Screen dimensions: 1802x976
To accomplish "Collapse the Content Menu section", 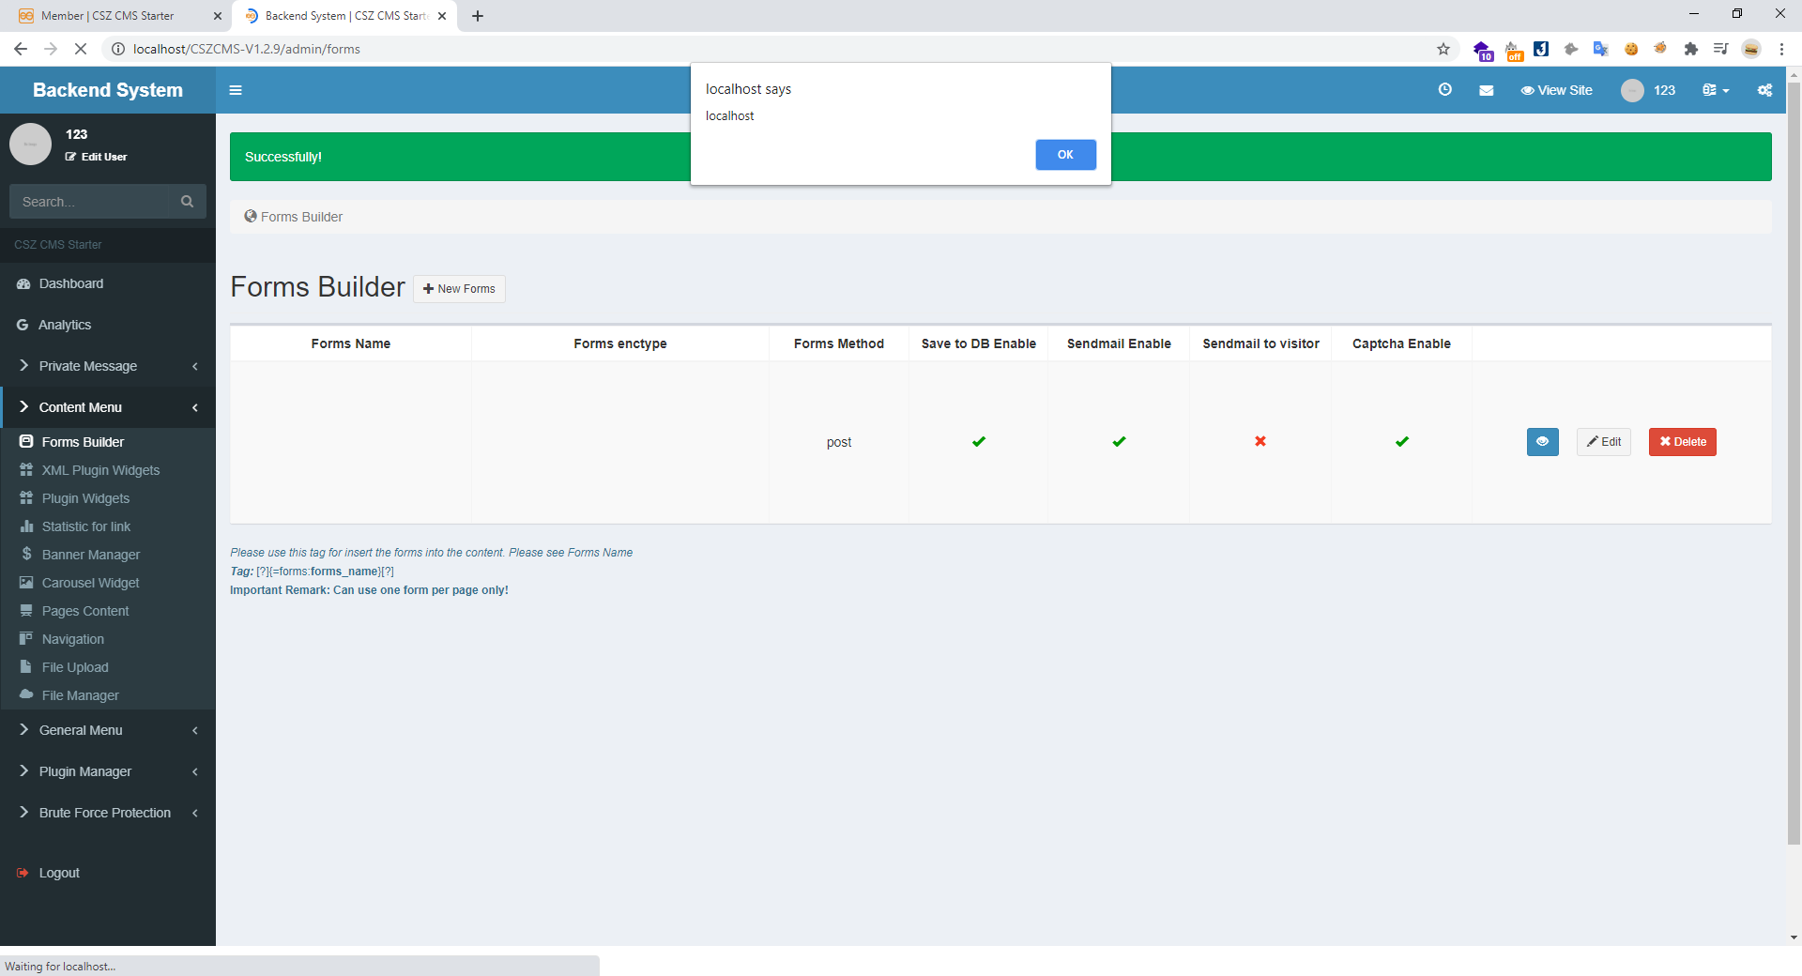I will coord(108,407).
